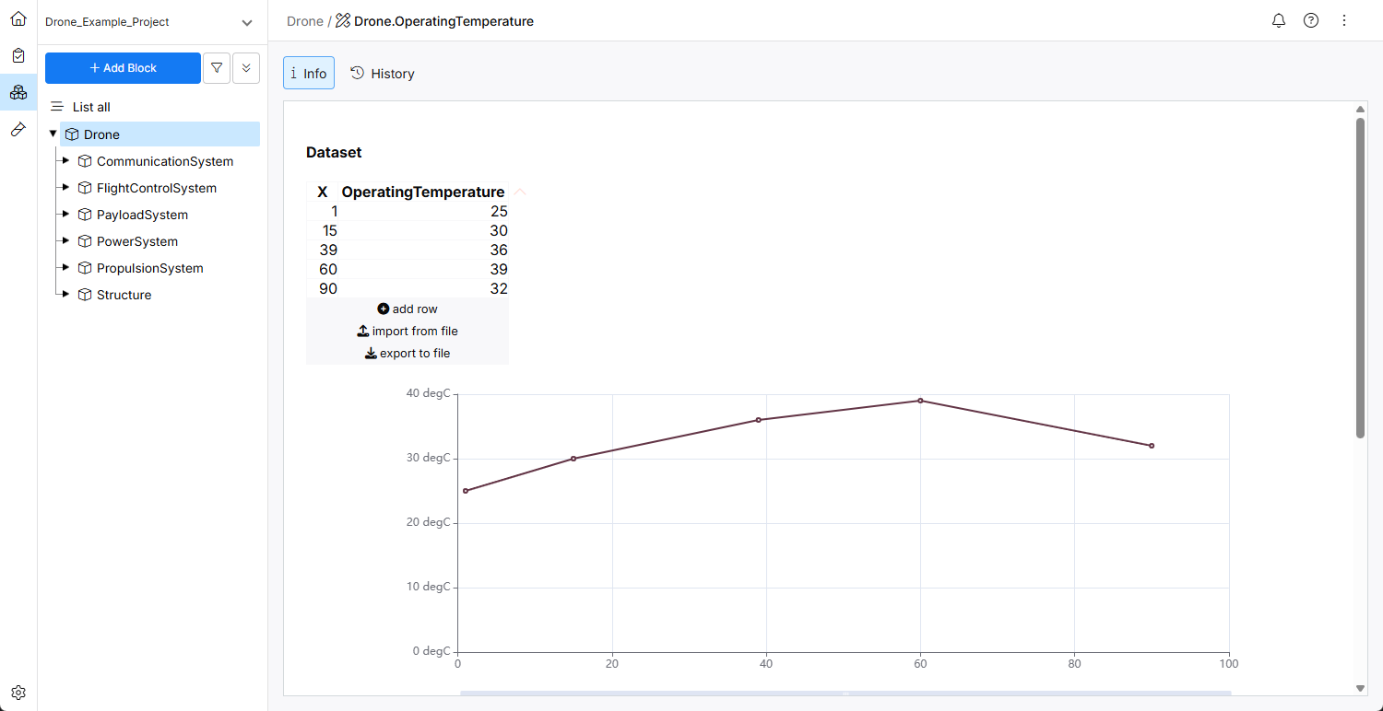Switch to the History tab
This screenshot has width=1383, height=711.
pyautogui.click(x=383, y=74)
